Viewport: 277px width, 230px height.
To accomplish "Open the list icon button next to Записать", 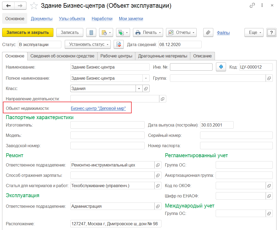I will point(91,33).
